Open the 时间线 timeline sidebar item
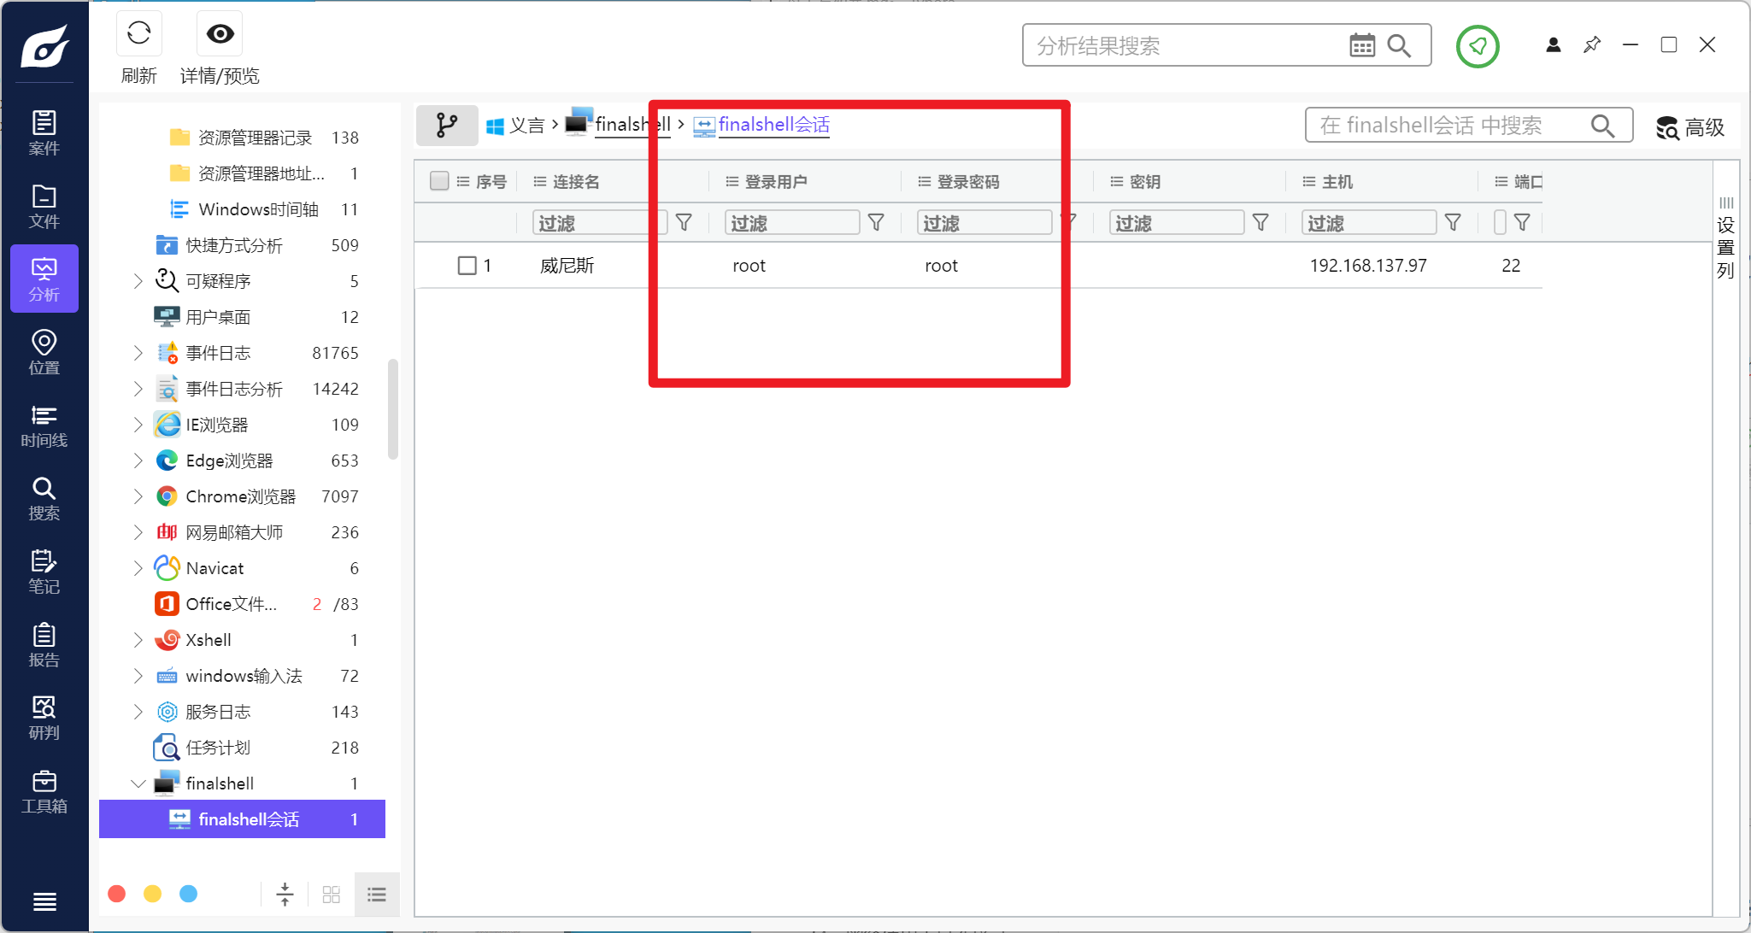This screenshot has height=933, width=1751. pos(44,425)
